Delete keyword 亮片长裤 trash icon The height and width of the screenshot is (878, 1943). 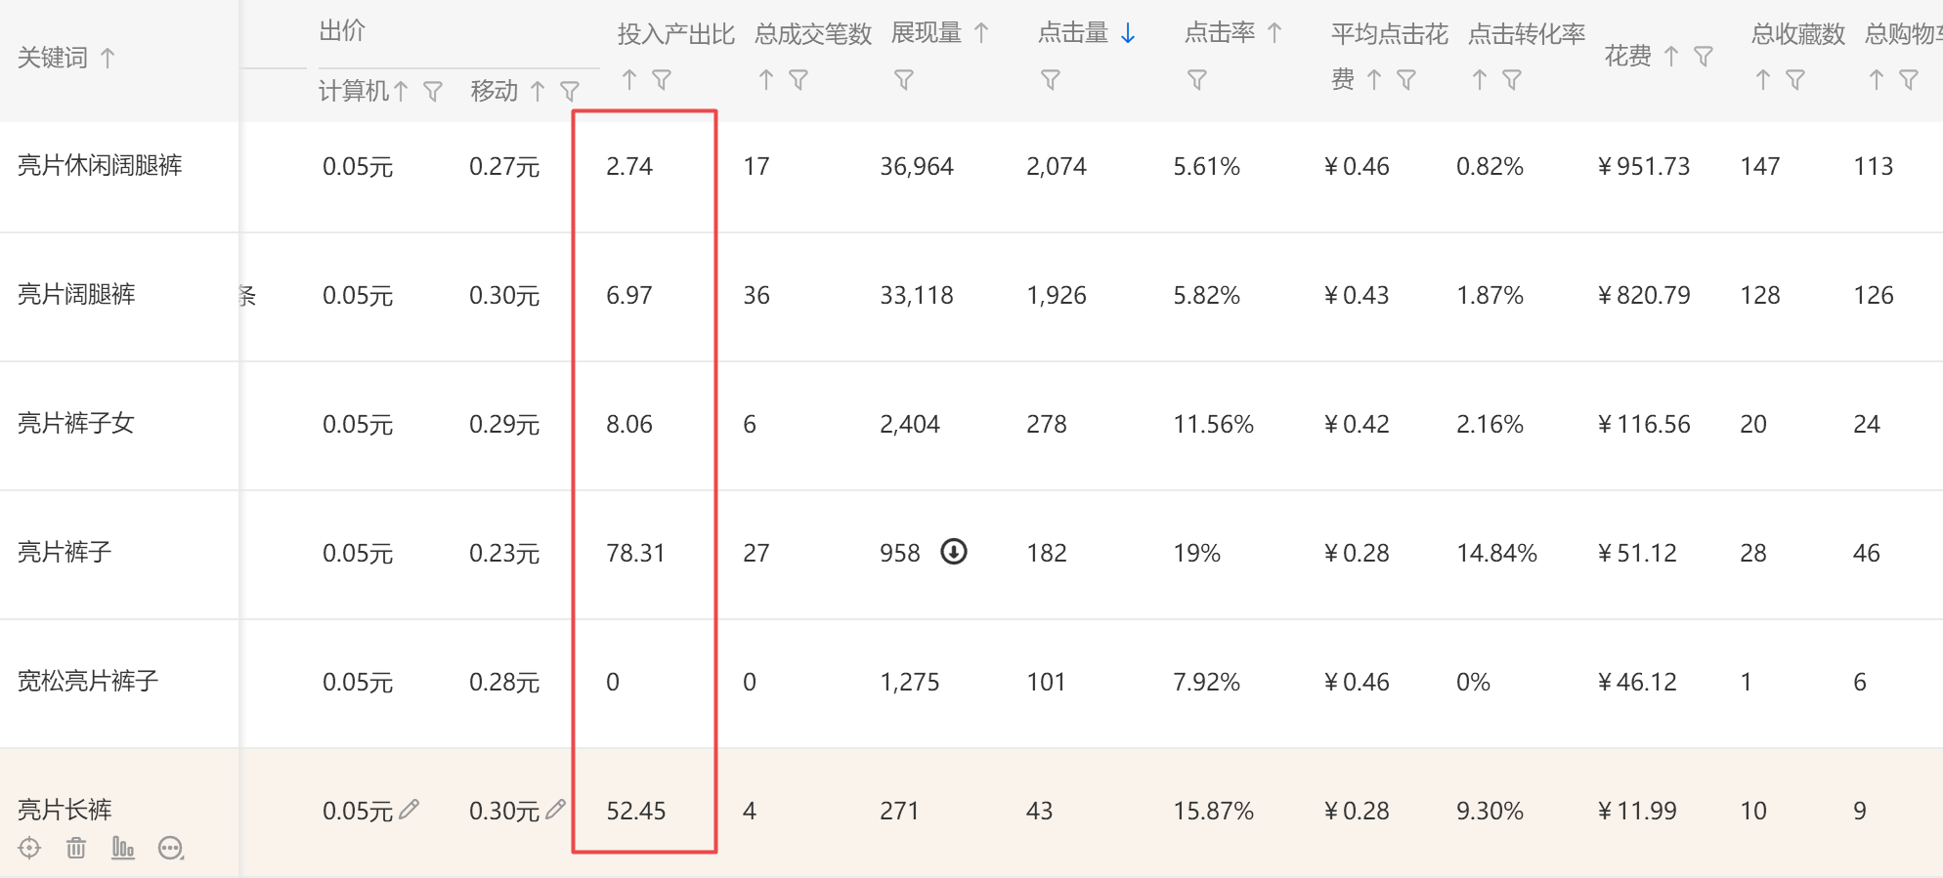click(76, 848)
